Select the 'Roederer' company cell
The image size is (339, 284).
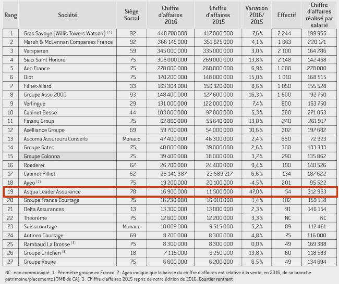click(x=67, y=165)
